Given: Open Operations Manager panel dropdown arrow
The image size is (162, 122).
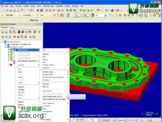Looking at the screenshot, I should click(38, 24).
